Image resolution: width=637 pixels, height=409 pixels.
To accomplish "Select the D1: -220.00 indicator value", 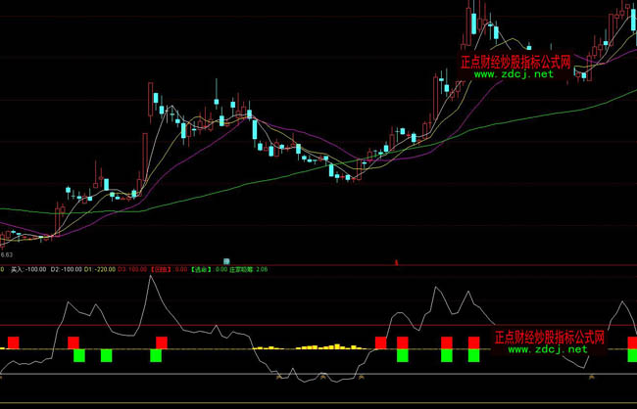I will (x=100, y=268).
